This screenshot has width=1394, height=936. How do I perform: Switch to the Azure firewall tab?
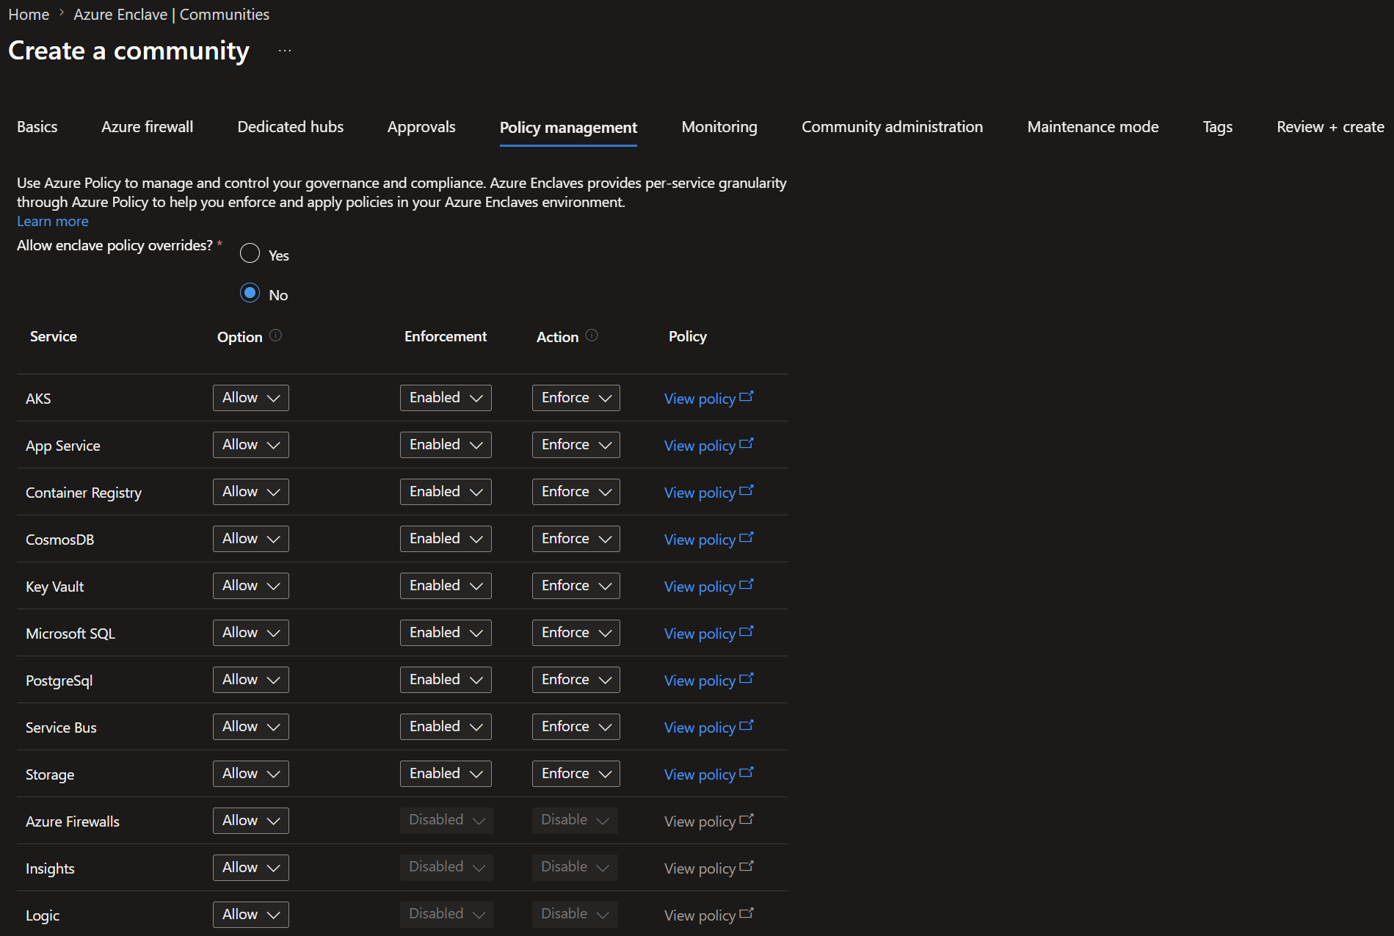(148, 127)
